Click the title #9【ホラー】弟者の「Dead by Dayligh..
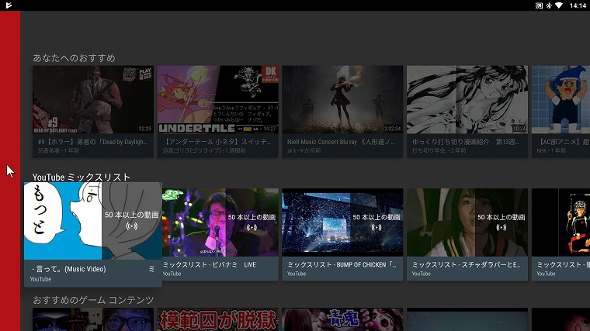Image resolution: width=590 pixels, height=331 pixels. 92,142
